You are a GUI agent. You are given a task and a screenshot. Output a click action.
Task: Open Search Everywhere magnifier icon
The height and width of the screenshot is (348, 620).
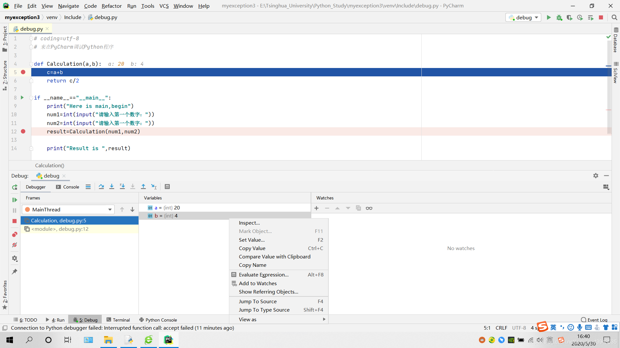614,17
